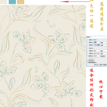This screenshot has height=107, width=107.
Task: Enable the constrain proportions checkbox
Action: [88, 61]
